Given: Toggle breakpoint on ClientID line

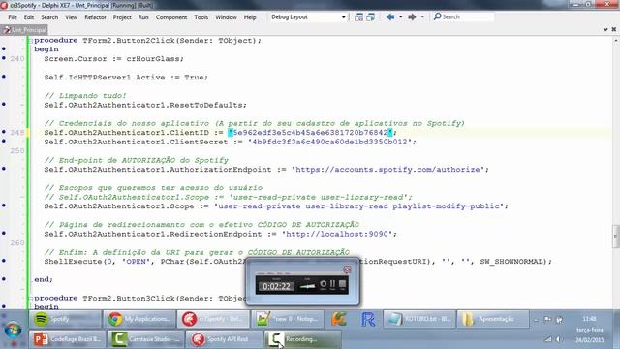Looking at the screenshot, I should point(4,132).
